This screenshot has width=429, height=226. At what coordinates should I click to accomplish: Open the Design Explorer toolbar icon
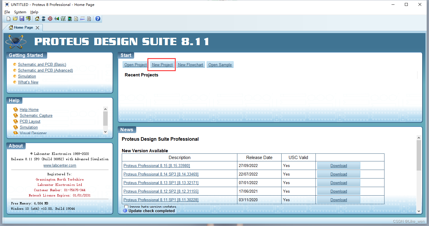click(x=70, y=19)
